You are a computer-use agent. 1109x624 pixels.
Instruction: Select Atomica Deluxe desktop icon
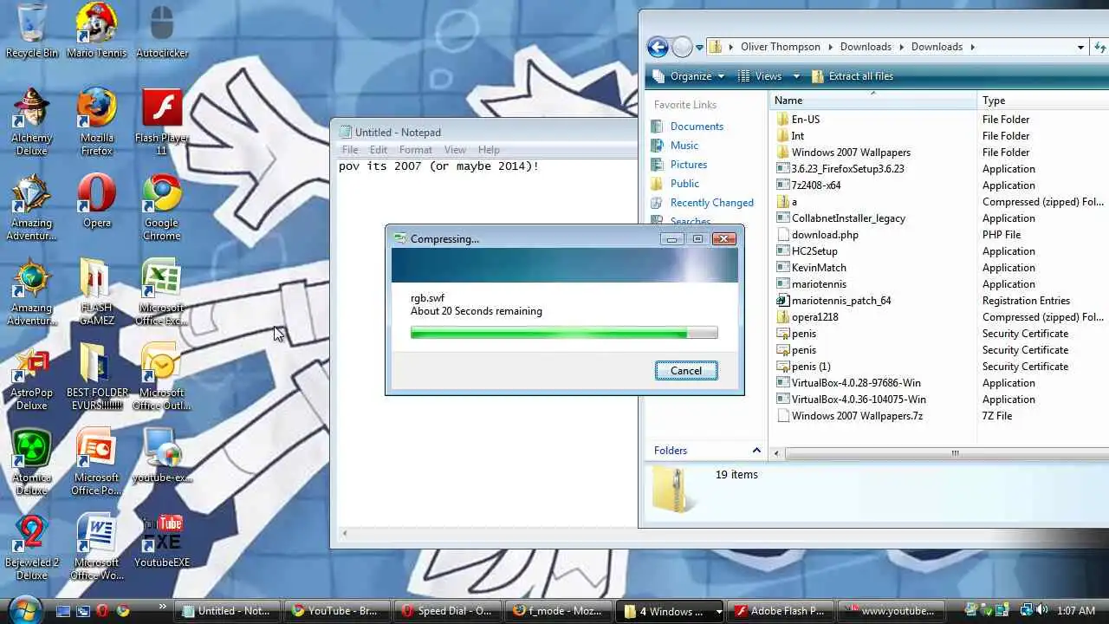[x=32, y=462]
